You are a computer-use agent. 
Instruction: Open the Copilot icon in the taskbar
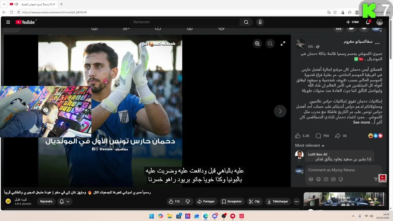[161, 216]
